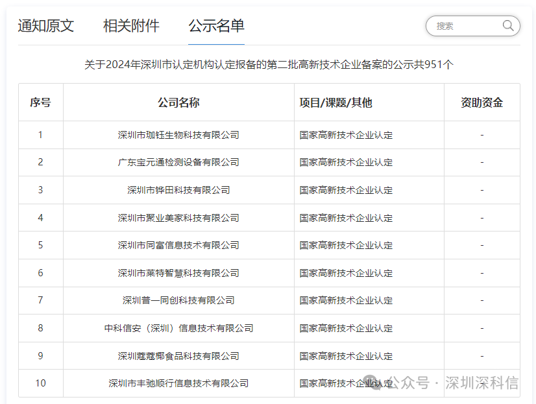Screen dimensions: 536x404
Task: Select 中科信安（深圳）信息技术有限公司 company name
Action: point(178,328)
